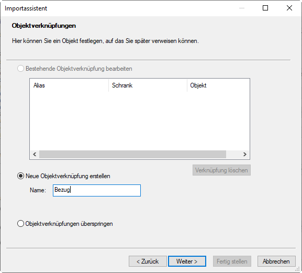302x273 pixels.
Task: Click the horizontal scrollbar thumb in list
Action: [x=132, y=154]
